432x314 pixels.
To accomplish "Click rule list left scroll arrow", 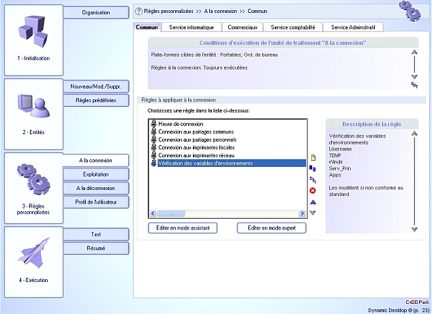I will tap(153, 213).
